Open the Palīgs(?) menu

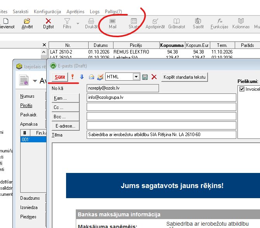click(x=113, y=12)
